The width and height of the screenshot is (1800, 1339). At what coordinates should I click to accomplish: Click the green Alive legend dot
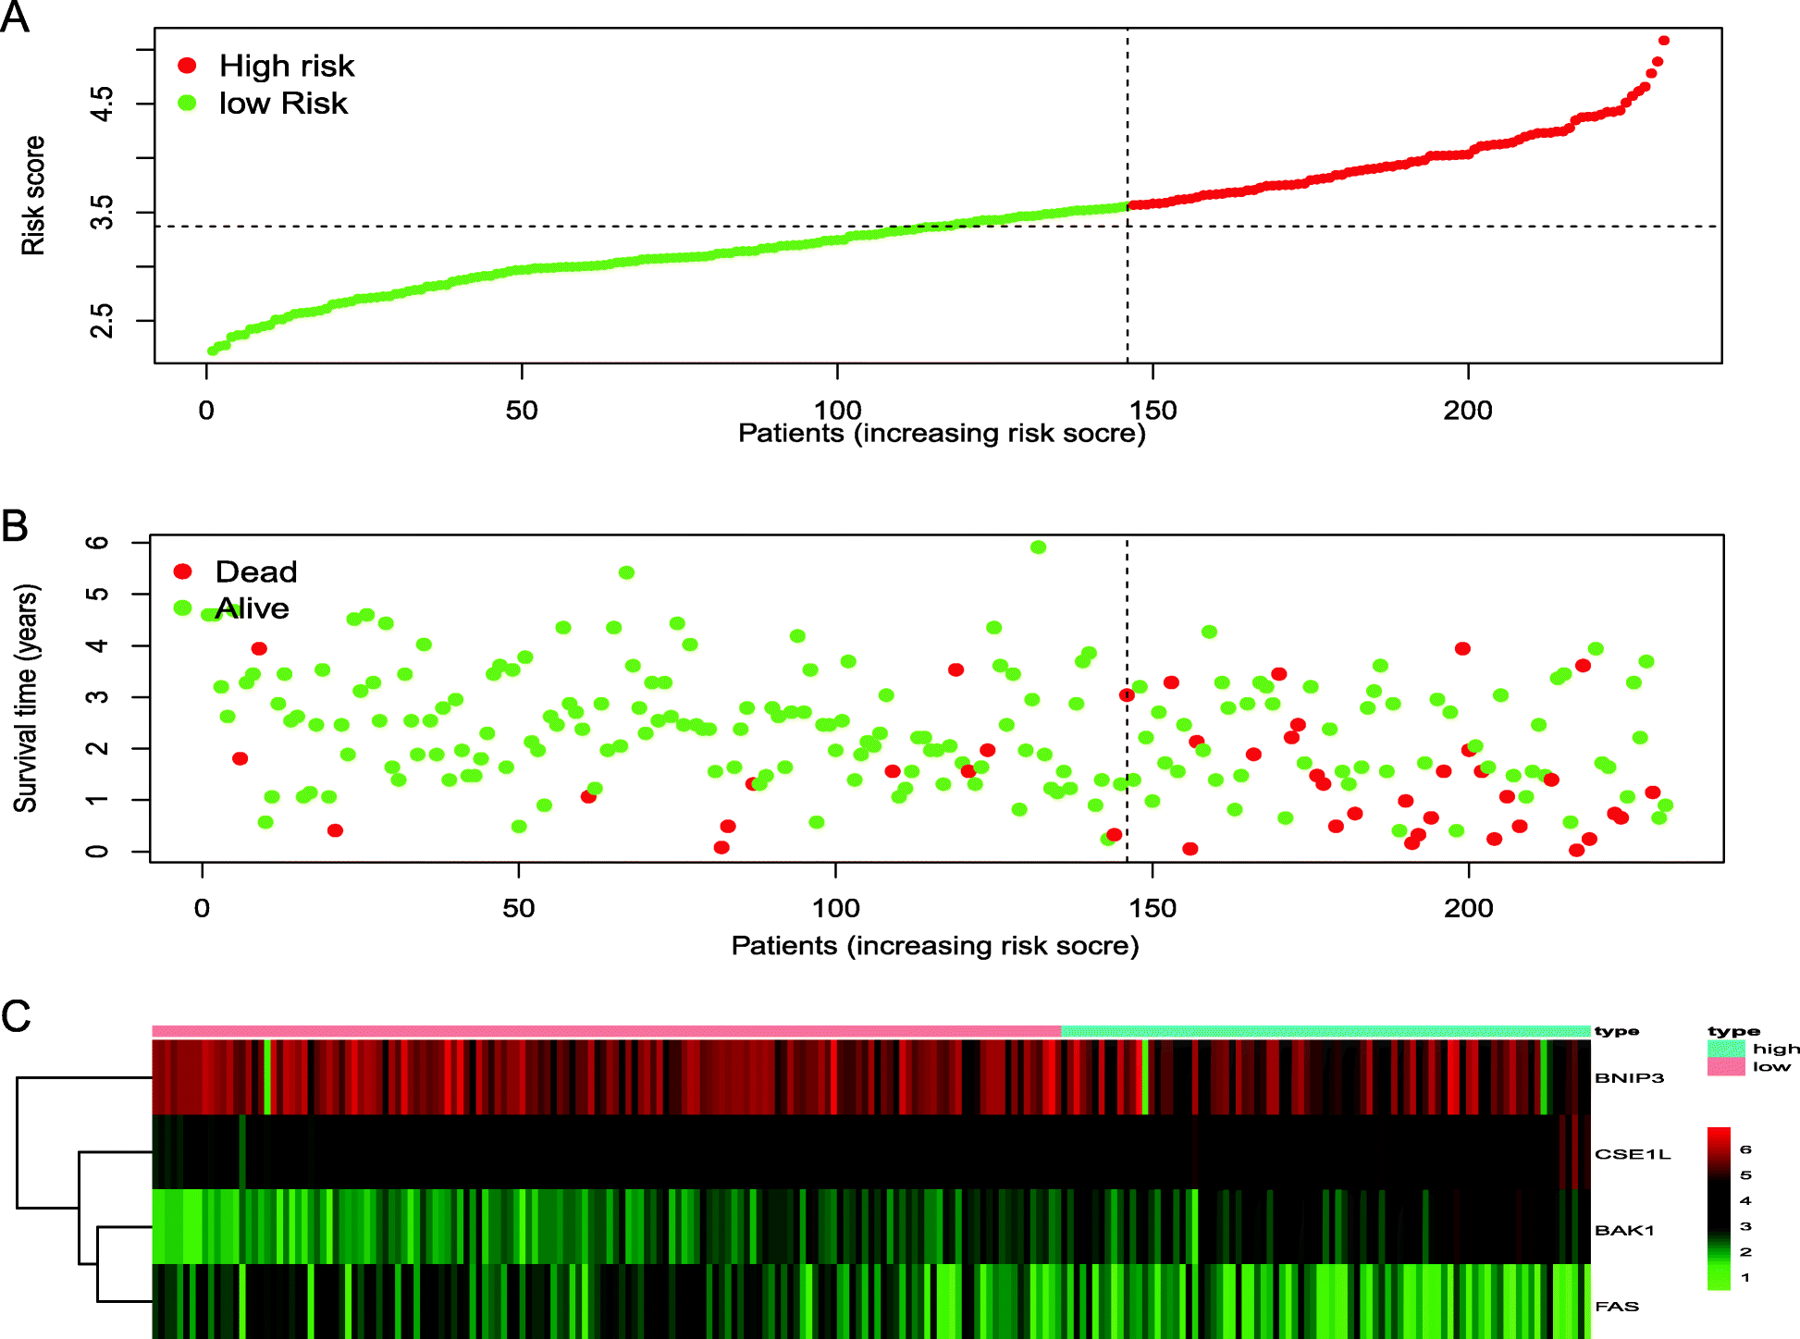click(183, 608)
